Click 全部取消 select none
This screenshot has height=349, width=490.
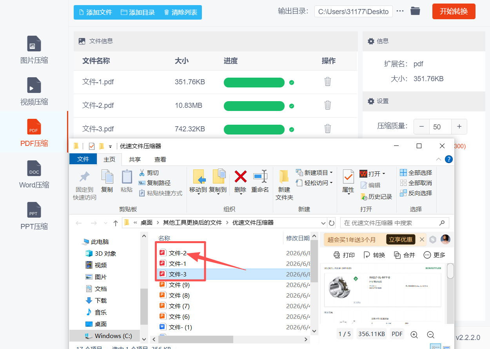(x=416, y=183)
